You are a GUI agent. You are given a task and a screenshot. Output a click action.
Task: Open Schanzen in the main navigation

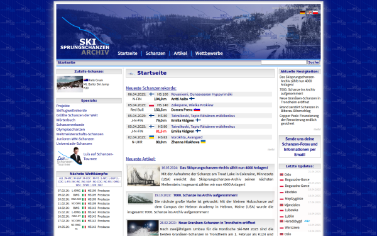click(x=155, y=53)
